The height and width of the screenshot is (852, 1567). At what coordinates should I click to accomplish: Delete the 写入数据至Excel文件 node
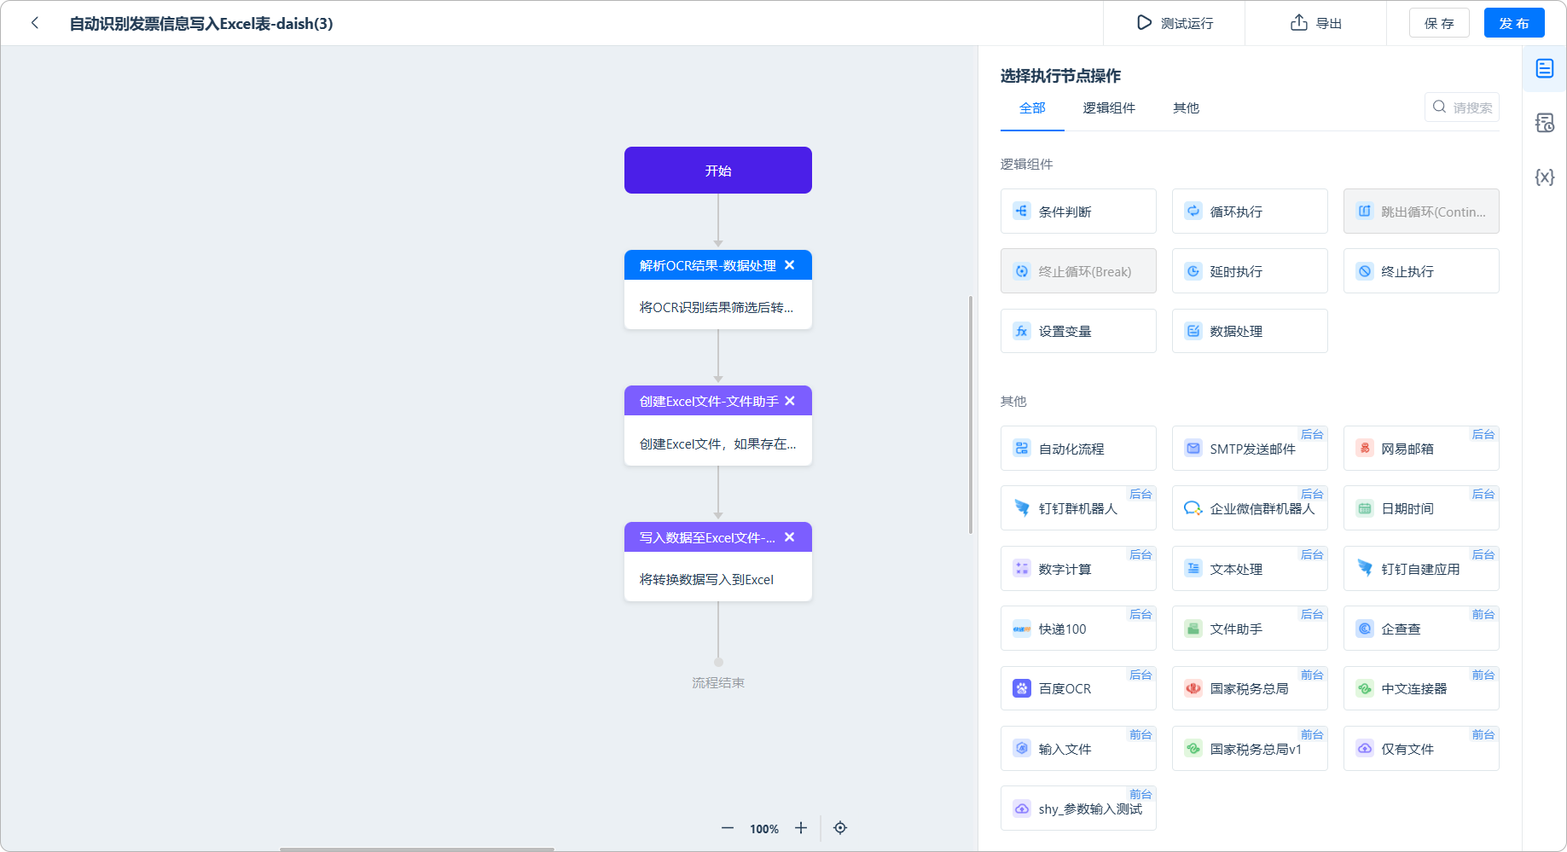coord(790,537)
